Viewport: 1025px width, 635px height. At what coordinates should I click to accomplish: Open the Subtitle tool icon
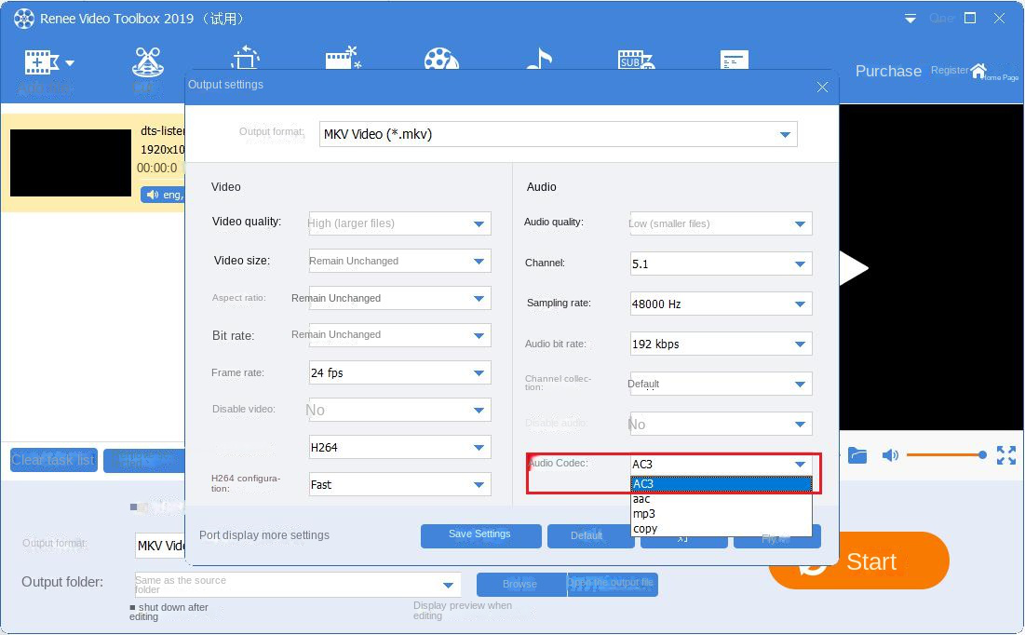coord(635,61)
